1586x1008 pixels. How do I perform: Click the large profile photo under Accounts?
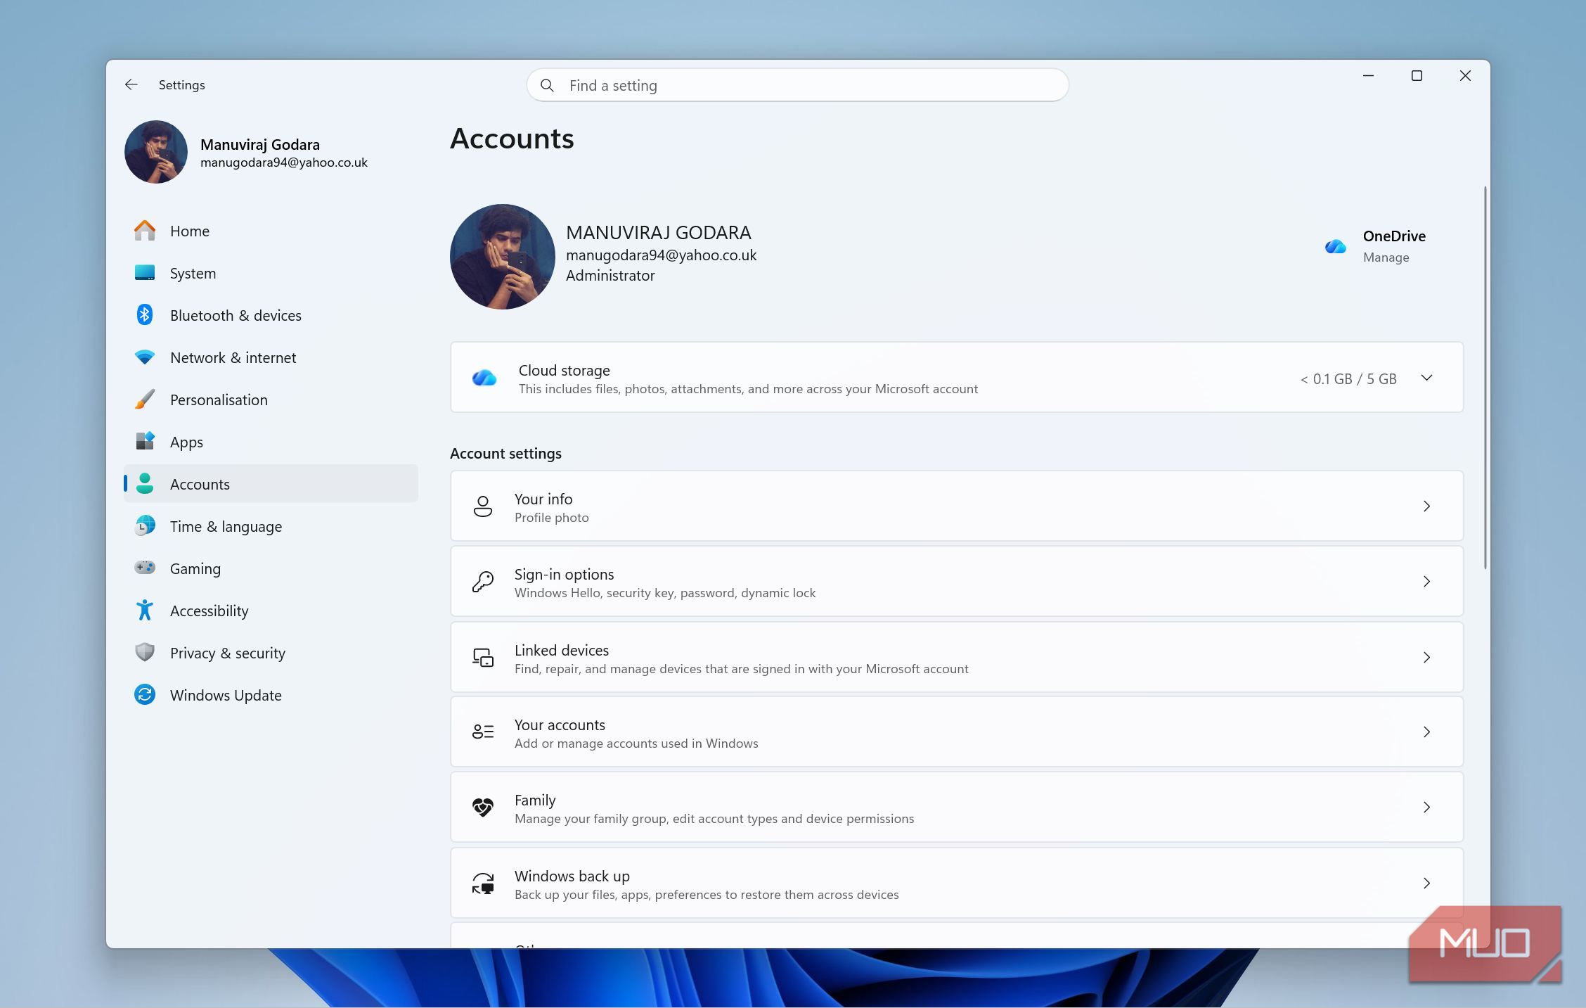502,257
